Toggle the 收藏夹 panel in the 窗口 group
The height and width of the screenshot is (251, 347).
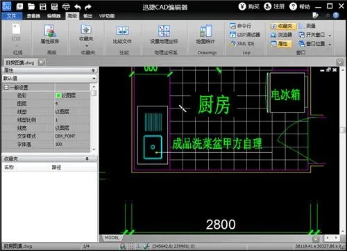tap(282, 26)
